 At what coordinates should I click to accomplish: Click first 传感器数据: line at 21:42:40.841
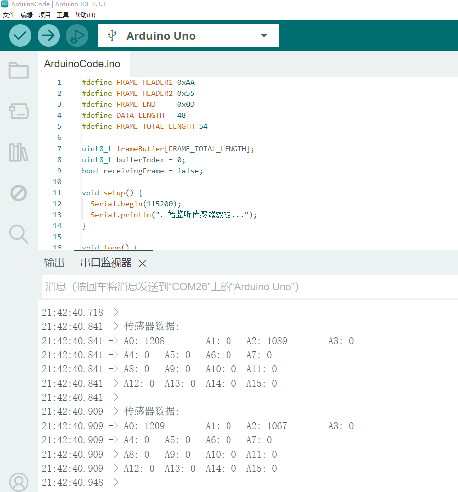(x=152, y=326)
